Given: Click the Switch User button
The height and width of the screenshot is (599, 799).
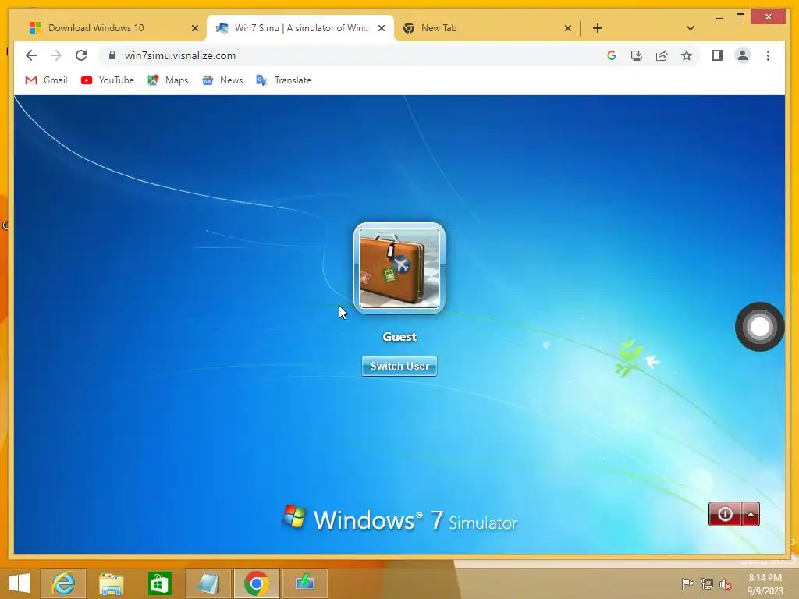Looking at the screenshot, I should click(x=399, y=366).
